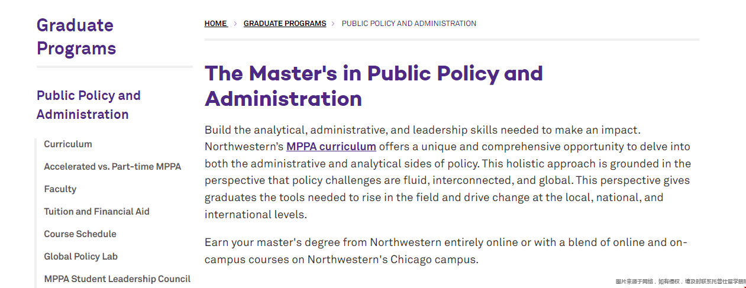Navigate to Global Policy Lab
The width and height of the screenshot is (746, 288).
tap(80, 257)
